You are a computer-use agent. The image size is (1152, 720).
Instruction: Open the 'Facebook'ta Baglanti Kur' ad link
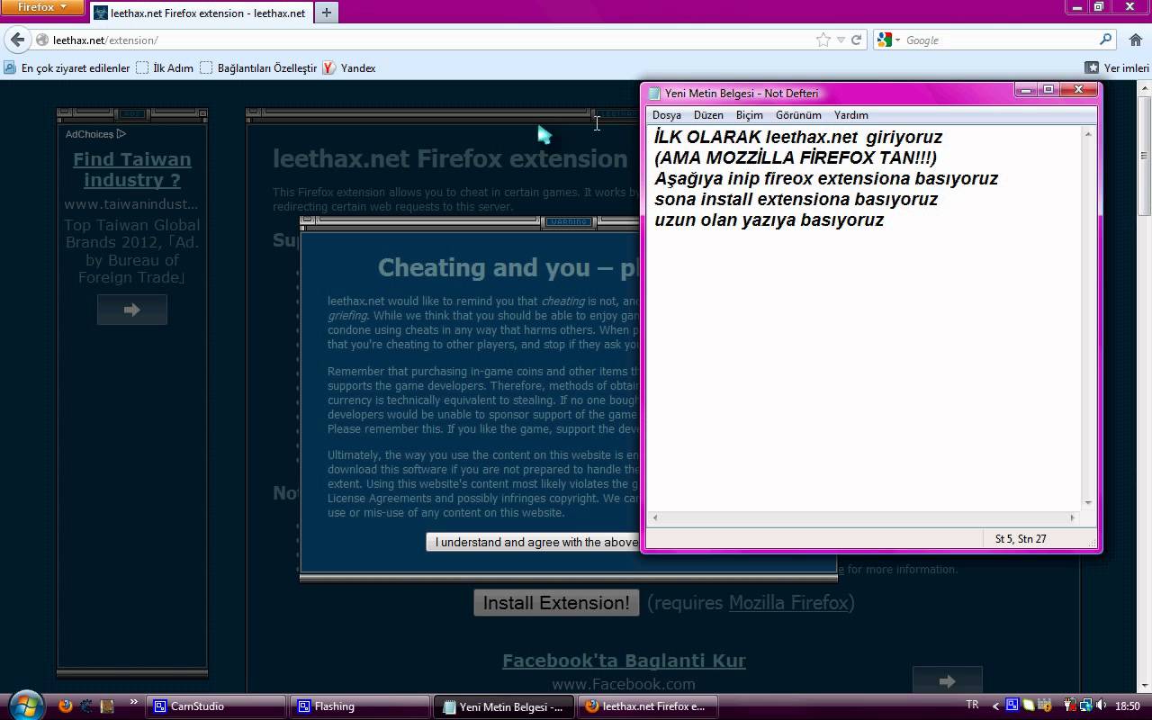[624, 661]
